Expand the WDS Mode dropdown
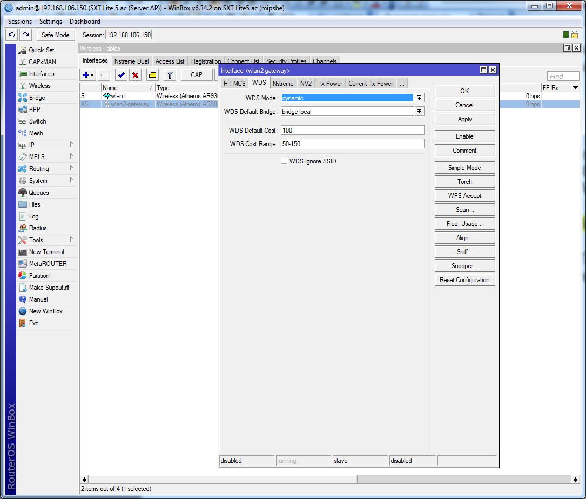586x499 pixels. [x=419, y=98]
